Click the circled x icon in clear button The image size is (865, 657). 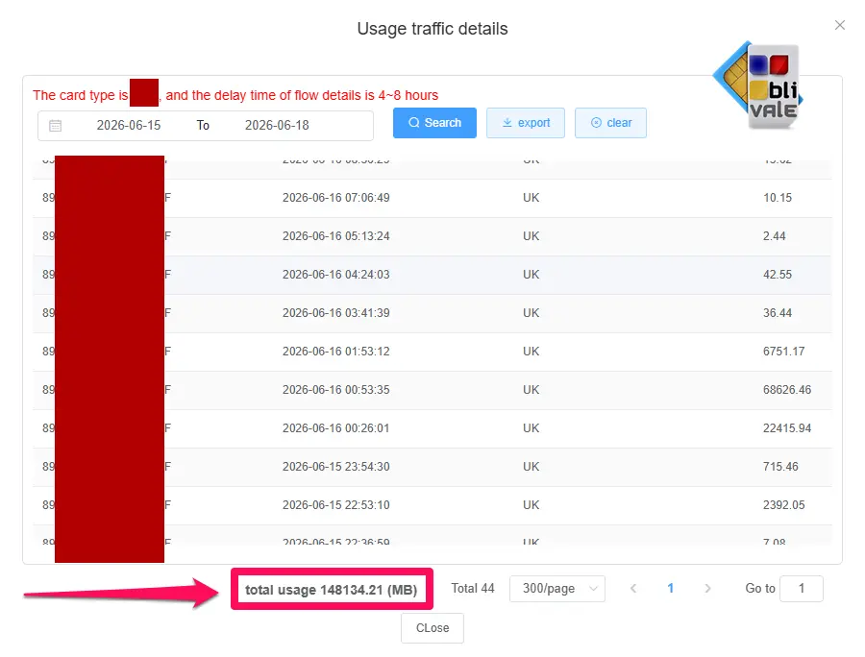pos(596,123)
